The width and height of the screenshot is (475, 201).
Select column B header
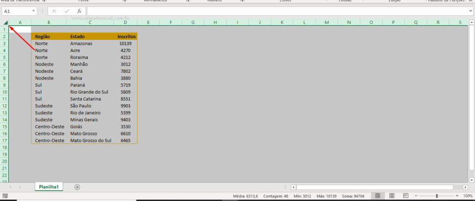49,22
